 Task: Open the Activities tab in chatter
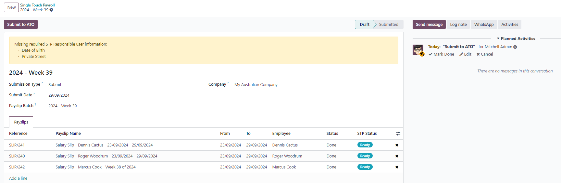509,25
